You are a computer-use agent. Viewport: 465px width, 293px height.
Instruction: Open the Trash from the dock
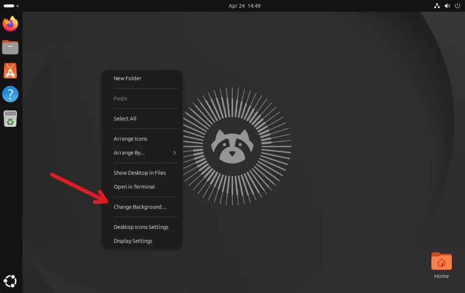10,119
